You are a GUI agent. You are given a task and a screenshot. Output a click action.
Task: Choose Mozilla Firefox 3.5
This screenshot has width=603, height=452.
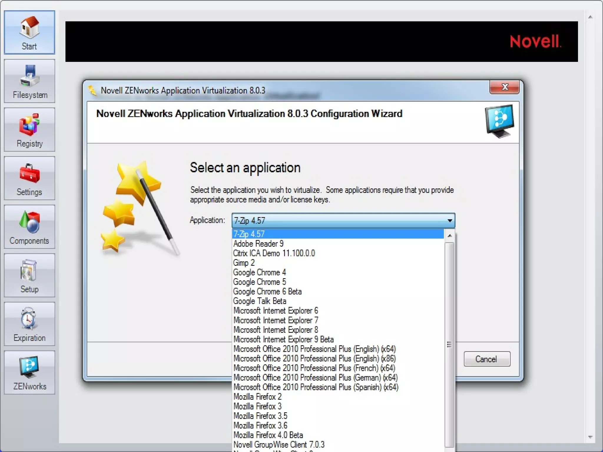tap(338, 416)
